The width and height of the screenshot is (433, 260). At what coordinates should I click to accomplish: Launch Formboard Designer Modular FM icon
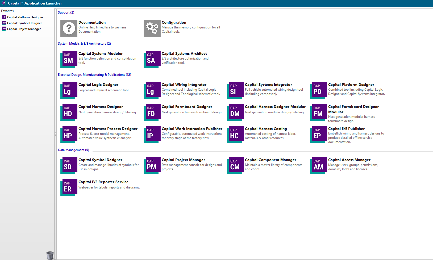(x=319, y=112)
